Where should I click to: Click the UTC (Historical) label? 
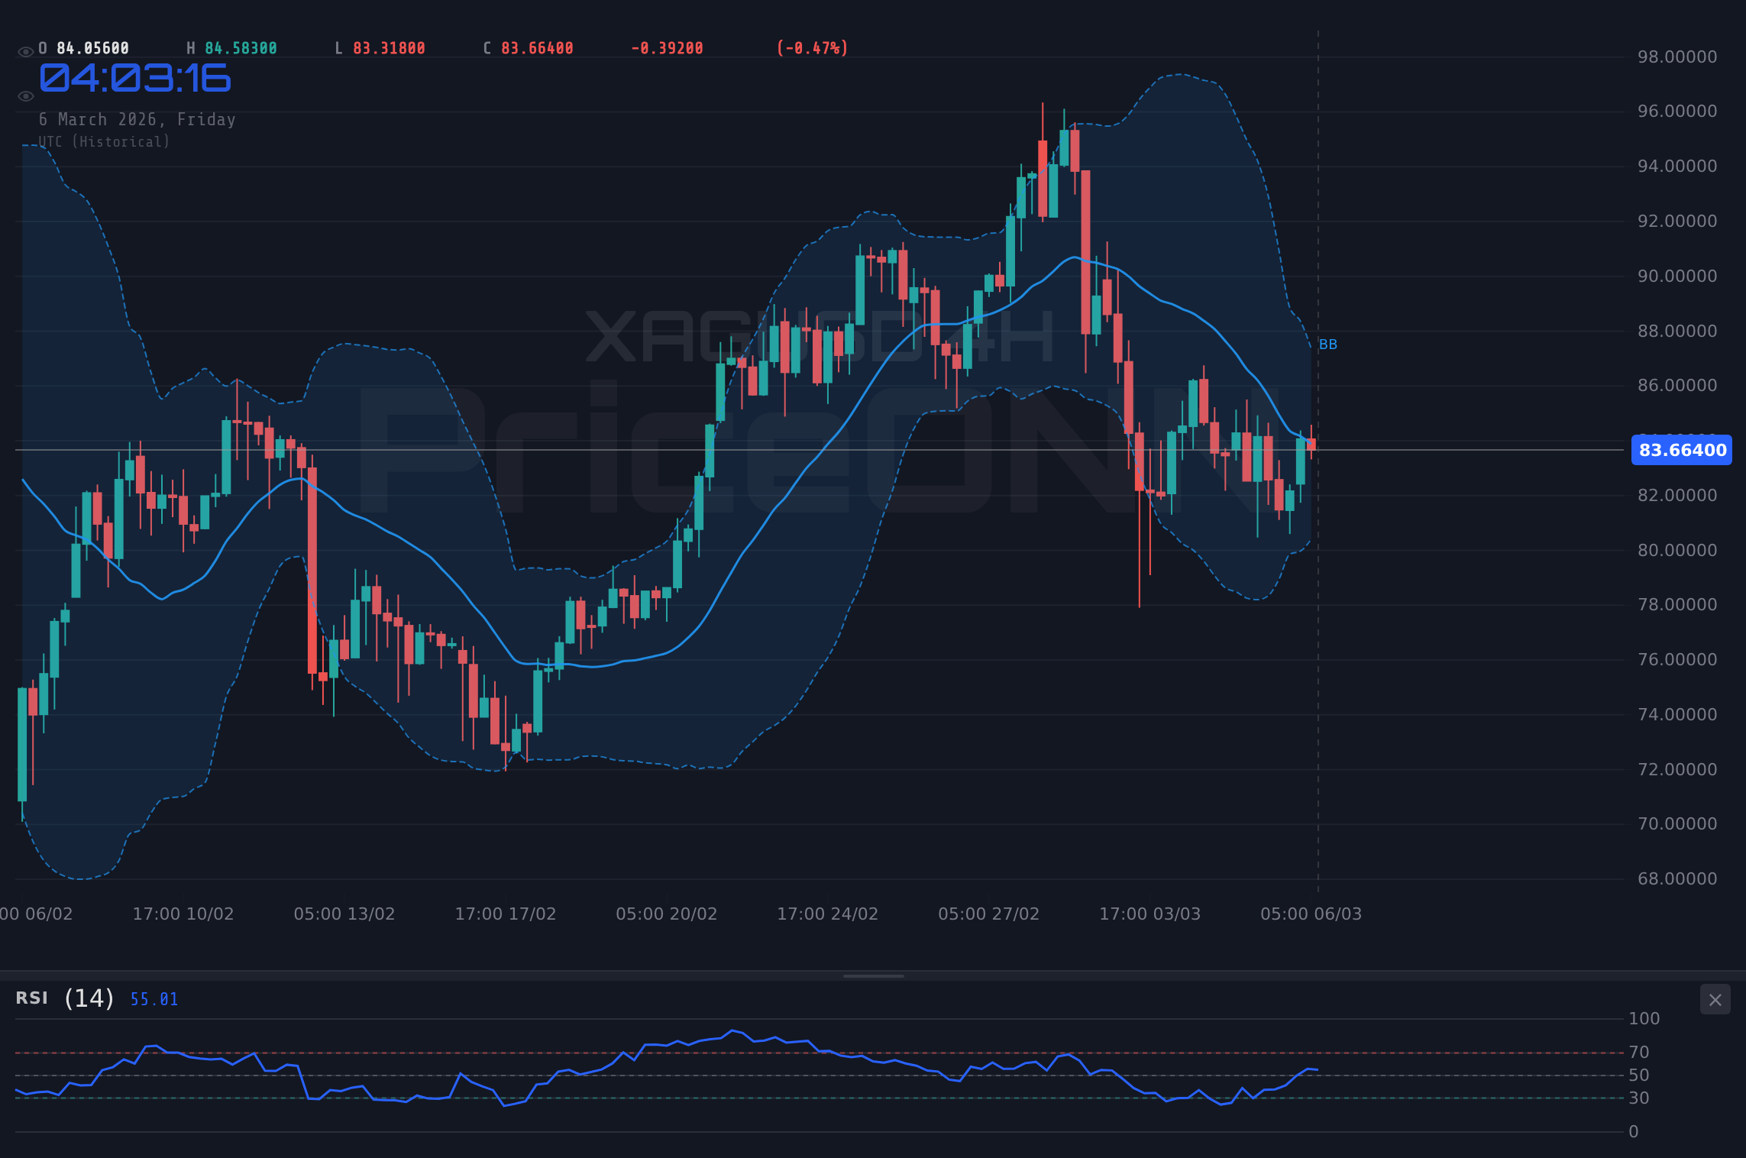pos(104,142)
